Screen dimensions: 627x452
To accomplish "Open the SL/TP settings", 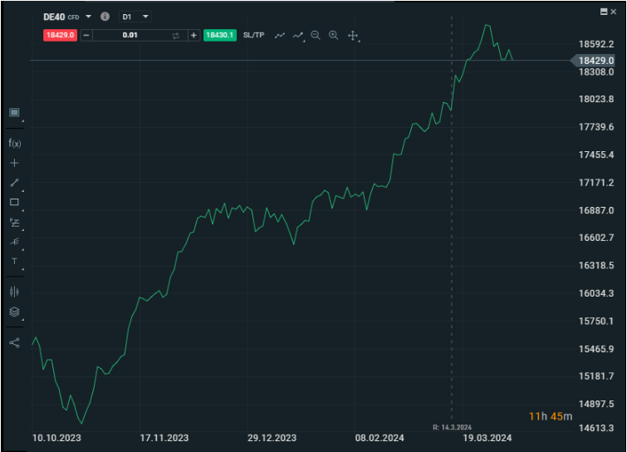I will (253, 35).
